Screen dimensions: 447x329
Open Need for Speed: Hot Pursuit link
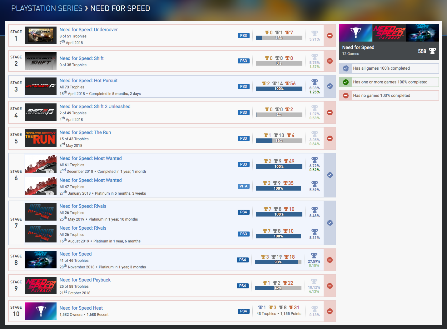(88, 81)
